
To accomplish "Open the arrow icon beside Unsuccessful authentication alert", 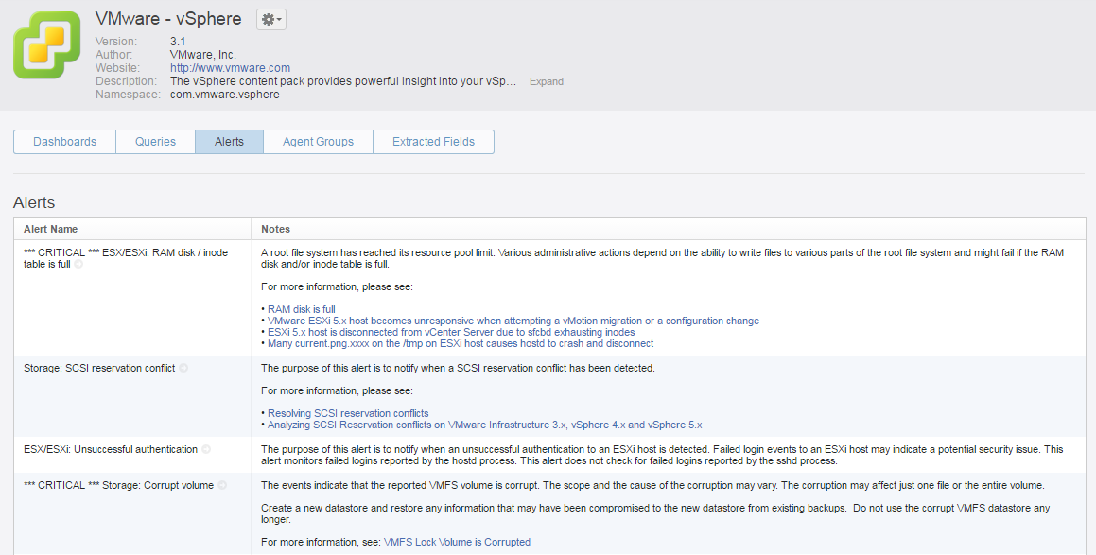I will 206,449.
